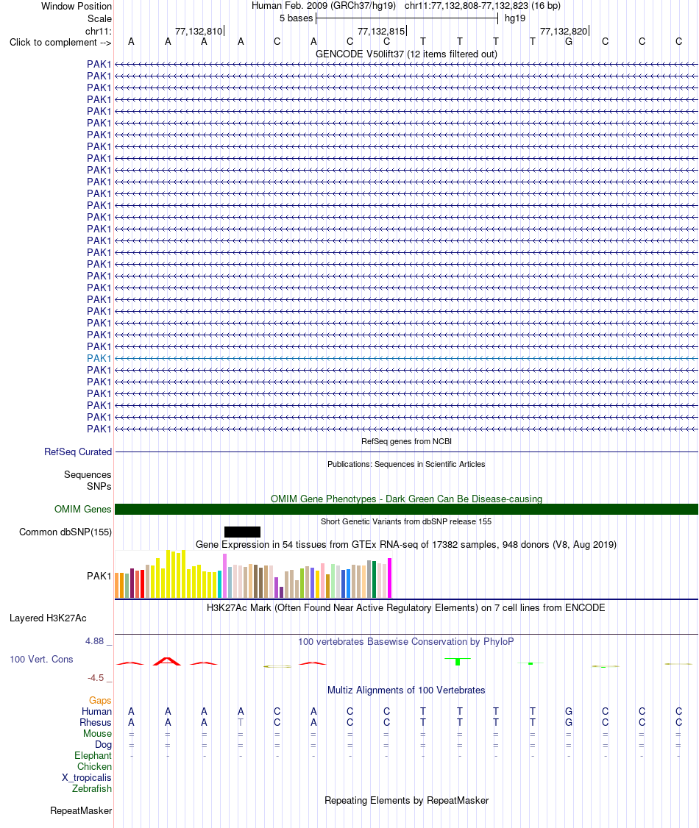Click the RefSeq Curated track label
Image resolution: width=699 pixels, height=828 pixels.
(x=78, y=452)
